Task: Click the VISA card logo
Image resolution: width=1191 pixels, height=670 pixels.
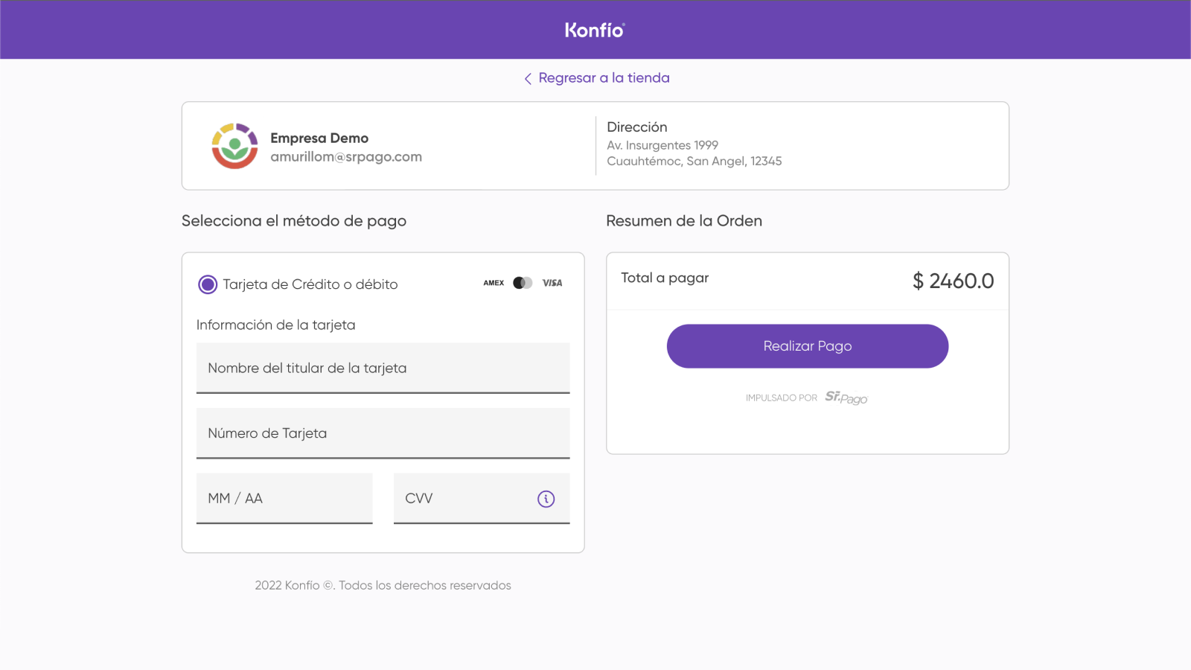Action: [x=552, y=283]
